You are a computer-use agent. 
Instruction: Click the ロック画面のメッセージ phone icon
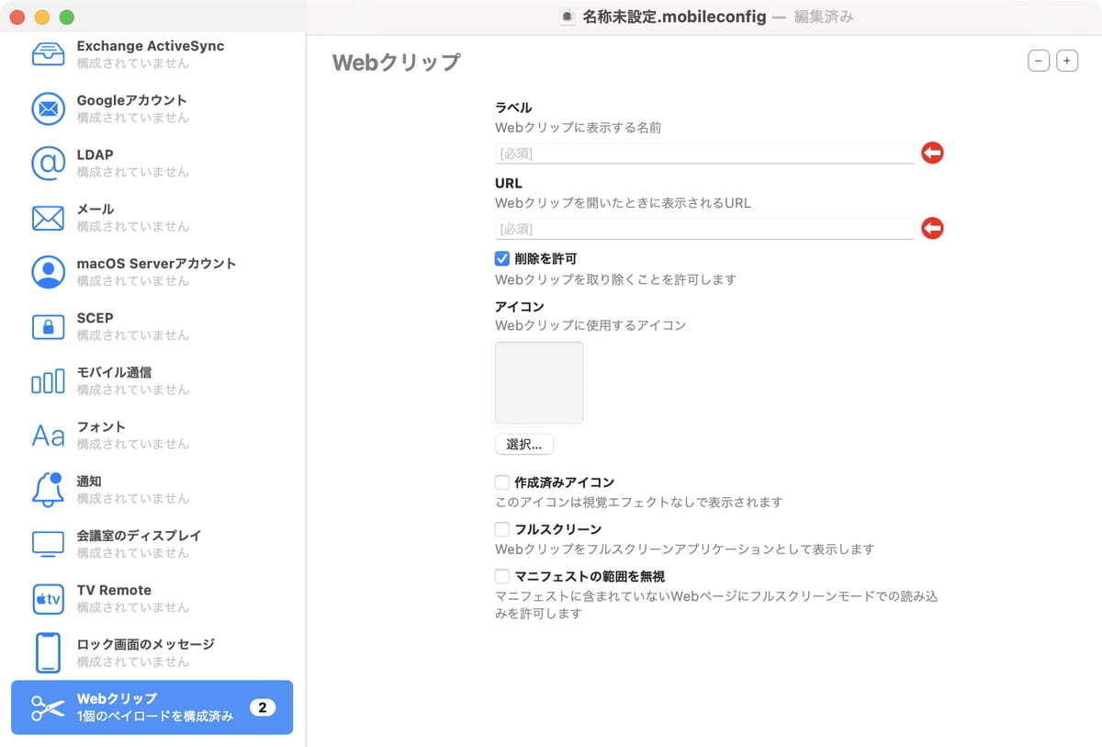[x=48, y=653]
